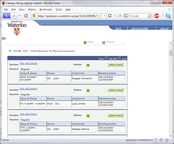
Task: Click the green Open legend icon
Action: coord(85,43)
